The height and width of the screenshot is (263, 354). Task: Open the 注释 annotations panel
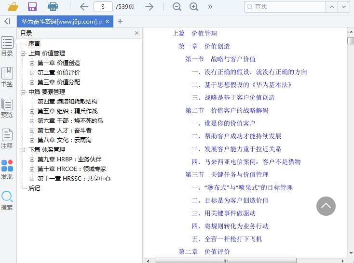pos(7,139)
